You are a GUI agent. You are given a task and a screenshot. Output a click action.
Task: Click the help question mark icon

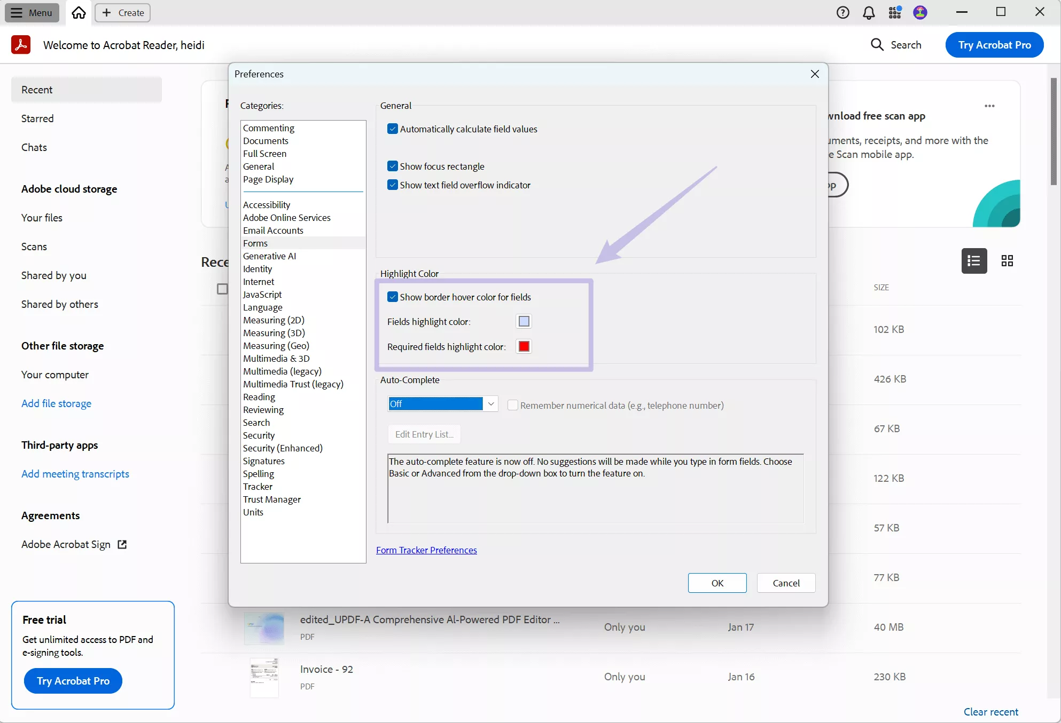[x=842, y=12]
